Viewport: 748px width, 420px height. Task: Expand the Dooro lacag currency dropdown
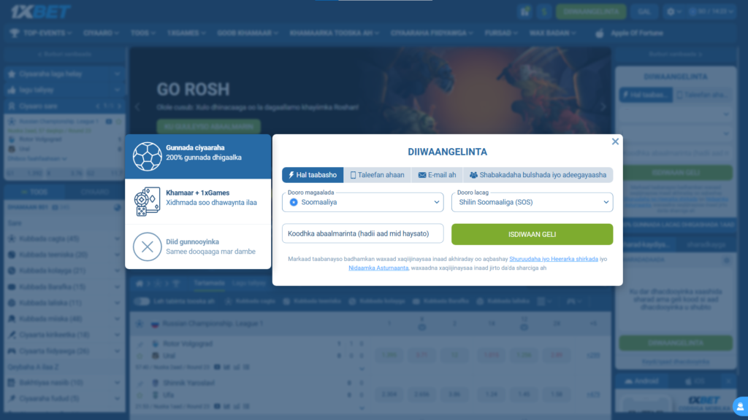tap(532, 202)
